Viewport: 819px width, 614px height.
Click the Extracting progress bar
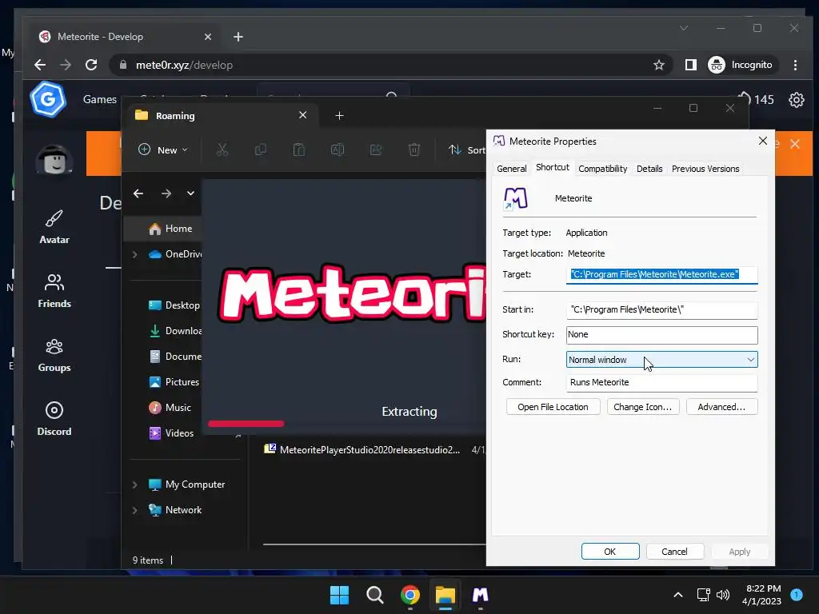[246, 424]
